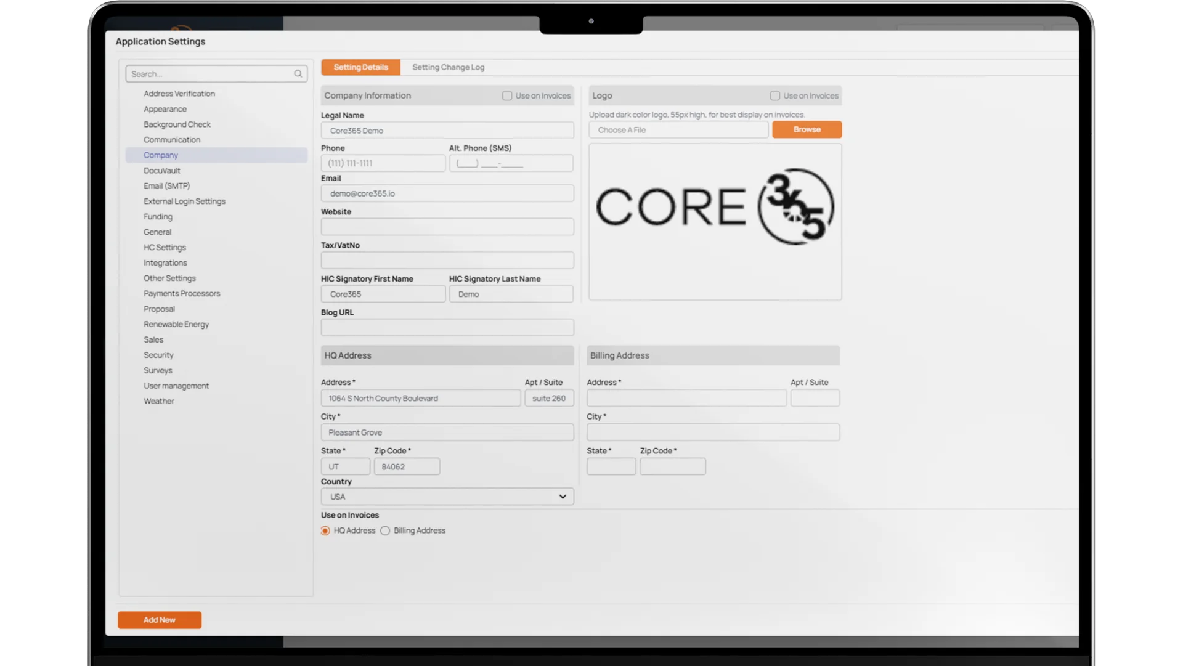
Task: Select General in sidebar
Action: [158, 232]
